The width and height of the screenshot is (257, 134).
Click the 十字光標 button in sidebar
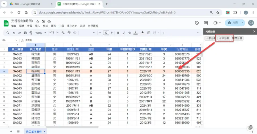click(x=211, y=38)
